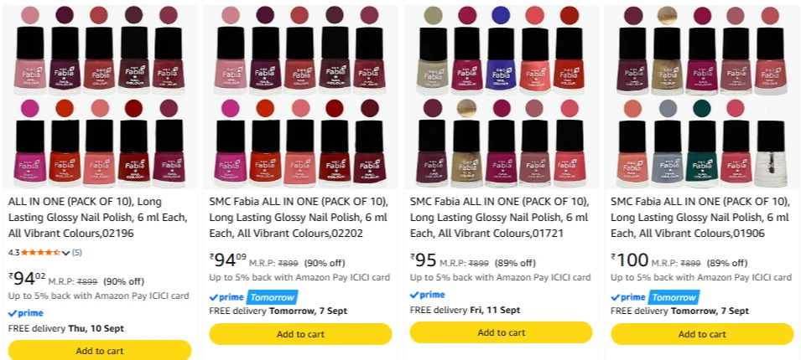801x360 pixels.
Task: Click the Prime logo under the 02196 product
Action: pos(25,313)
